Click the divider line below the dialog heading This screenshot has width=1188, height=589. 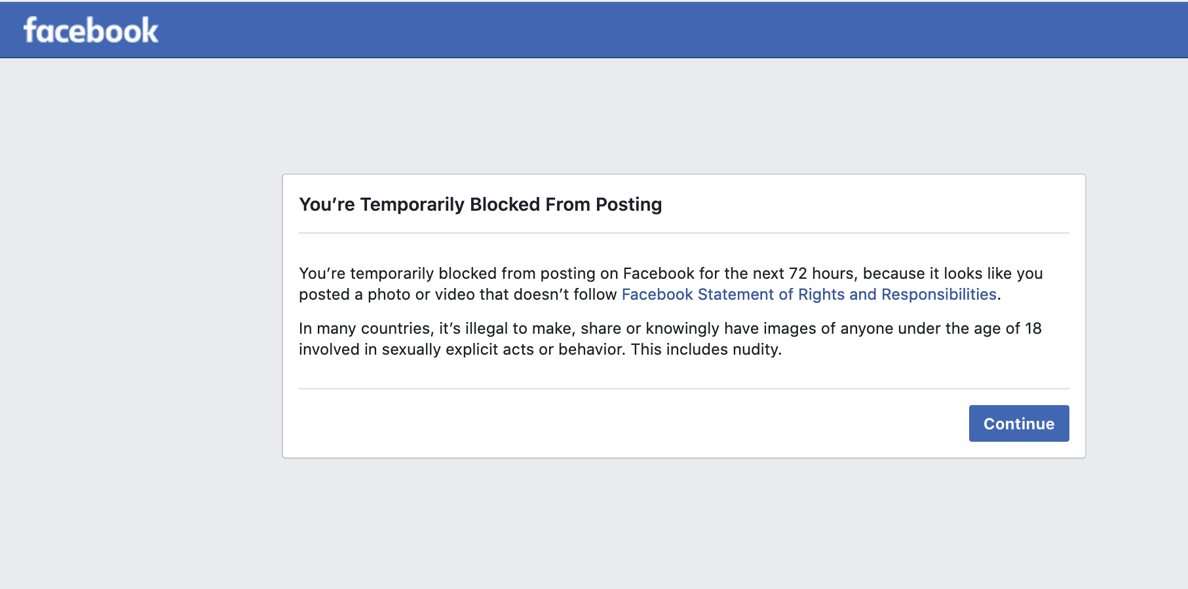[683, 233]
